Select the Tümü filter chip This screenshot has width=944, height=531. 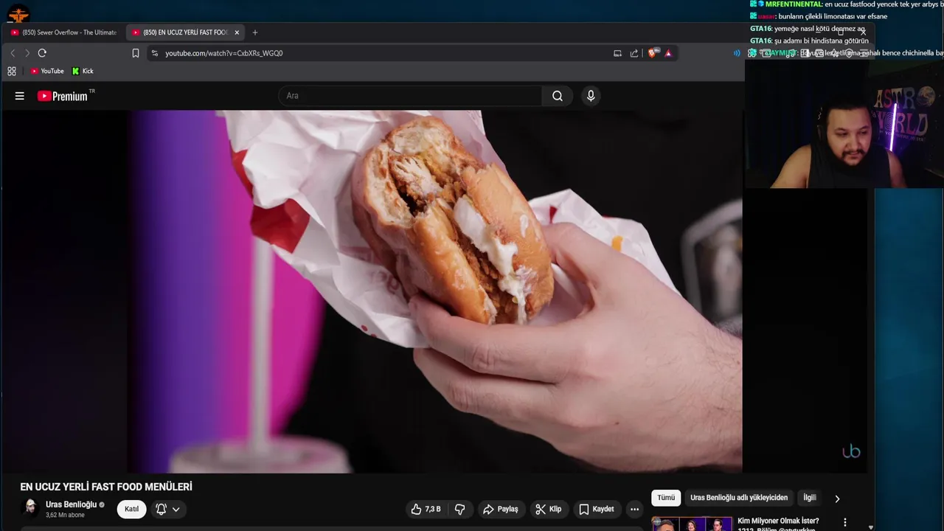pyautogui.click(x=666, y=498)
